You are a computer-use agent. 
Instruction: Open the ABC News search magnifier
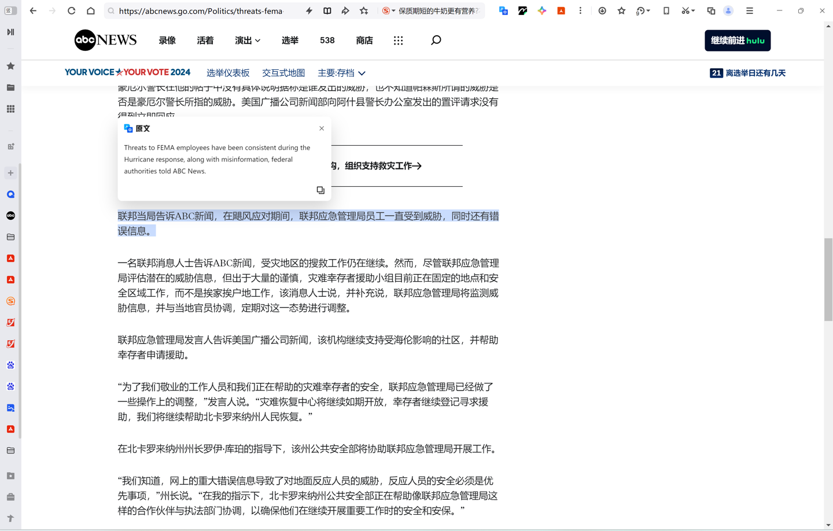tap(436, 40)
